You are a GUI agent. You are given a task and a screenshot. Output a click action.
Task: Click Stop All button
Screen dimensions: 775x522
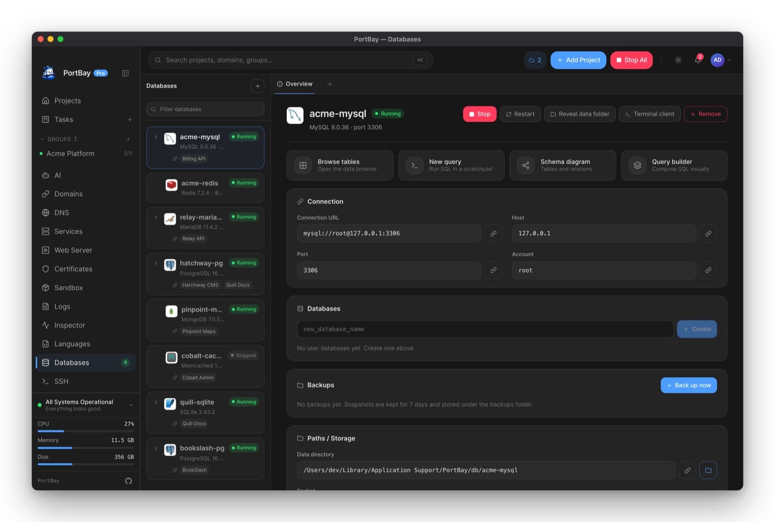point(632,60)
